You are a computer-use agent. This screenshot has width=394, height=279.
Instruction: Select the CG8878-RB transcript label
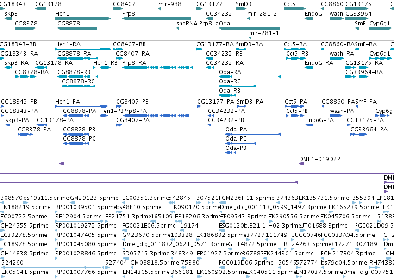[x=74, y=72]
